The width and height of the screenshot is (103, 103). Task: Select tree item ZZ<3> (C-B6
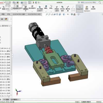[5, 88]
